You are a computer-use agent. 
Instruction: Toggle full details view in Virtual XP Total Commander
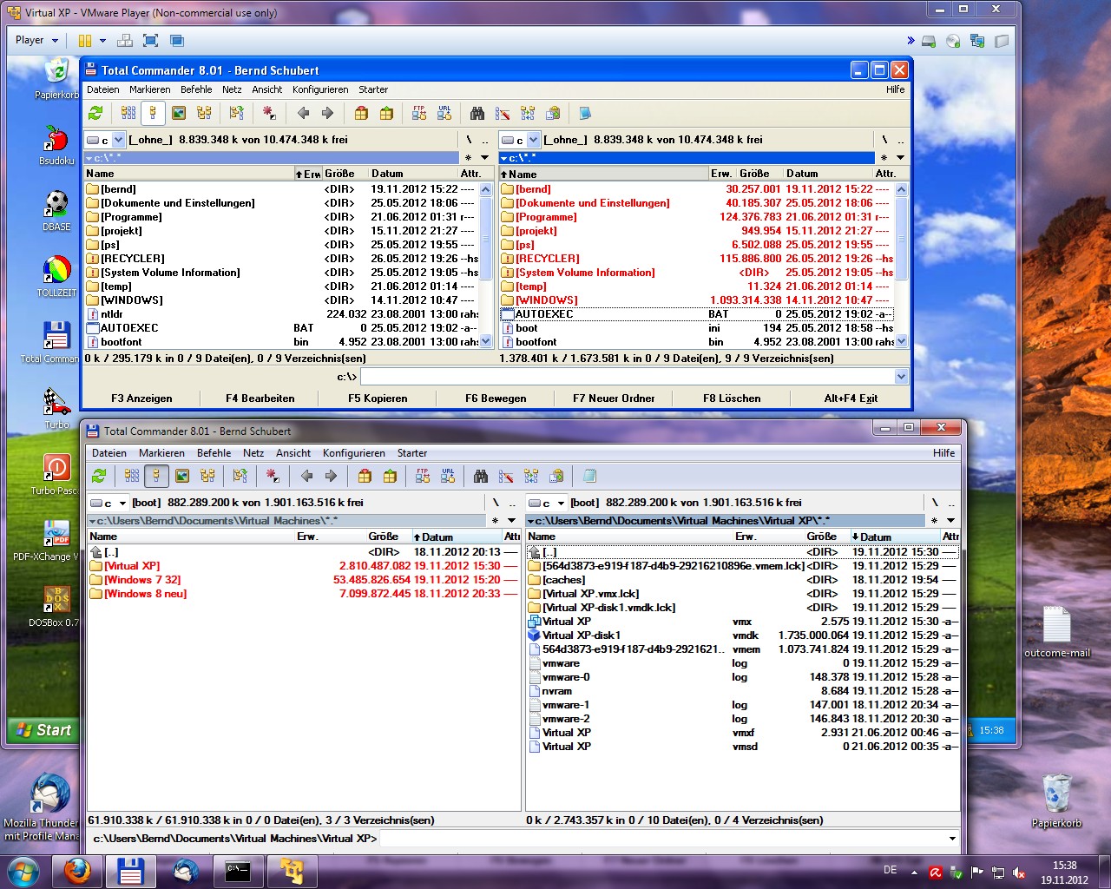tap(154, 113)
